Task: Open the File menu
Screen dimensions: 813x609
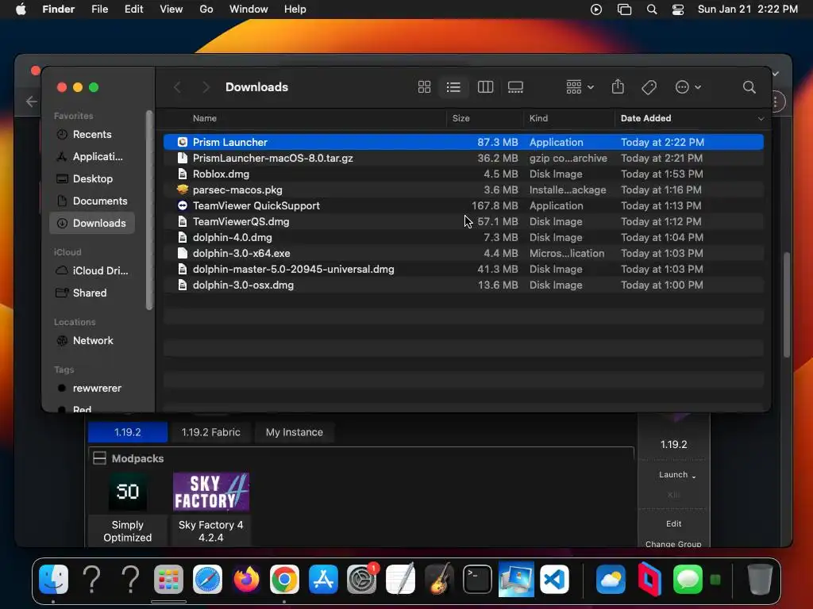Action: (x=99, y=10)
